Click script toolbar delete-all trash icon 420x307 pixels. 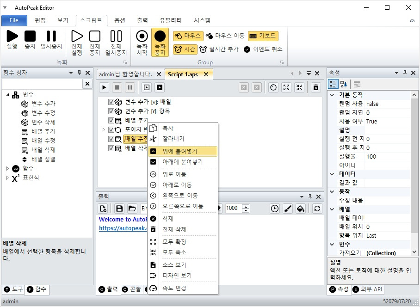(x=316, y=87)
